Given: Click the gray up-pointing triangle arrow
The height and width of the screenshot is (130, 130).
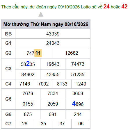Looking at the screenshot, I should (41, 14).
